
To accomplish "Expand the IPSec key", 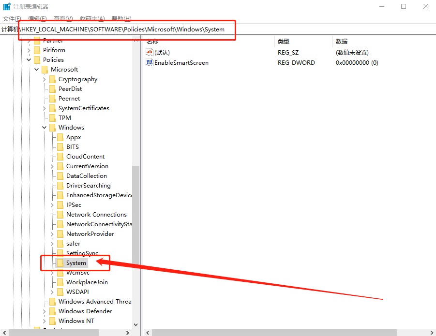I will (52, 205).
